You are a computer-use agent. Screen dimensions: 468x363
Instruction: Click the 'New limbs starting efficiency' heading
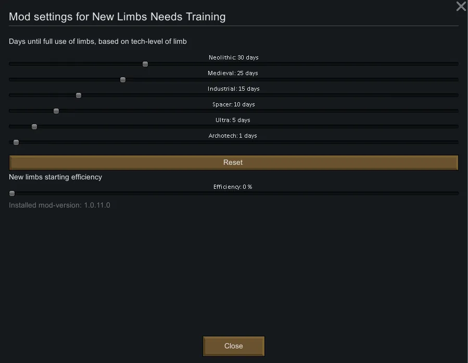(x=55, y=177)
